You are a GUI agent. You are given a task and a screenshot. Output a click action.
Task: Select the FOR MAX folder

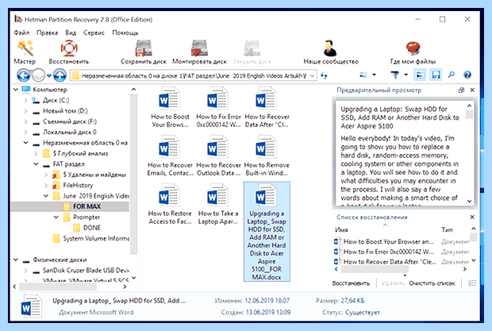click(87, 206)
